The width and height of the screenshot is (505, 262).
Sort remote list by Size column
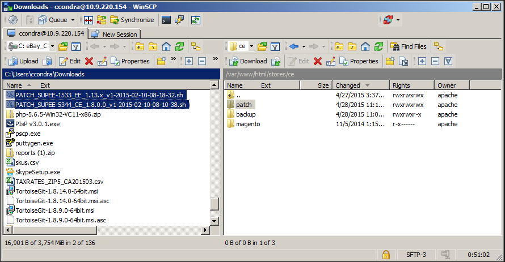[315, 85]
